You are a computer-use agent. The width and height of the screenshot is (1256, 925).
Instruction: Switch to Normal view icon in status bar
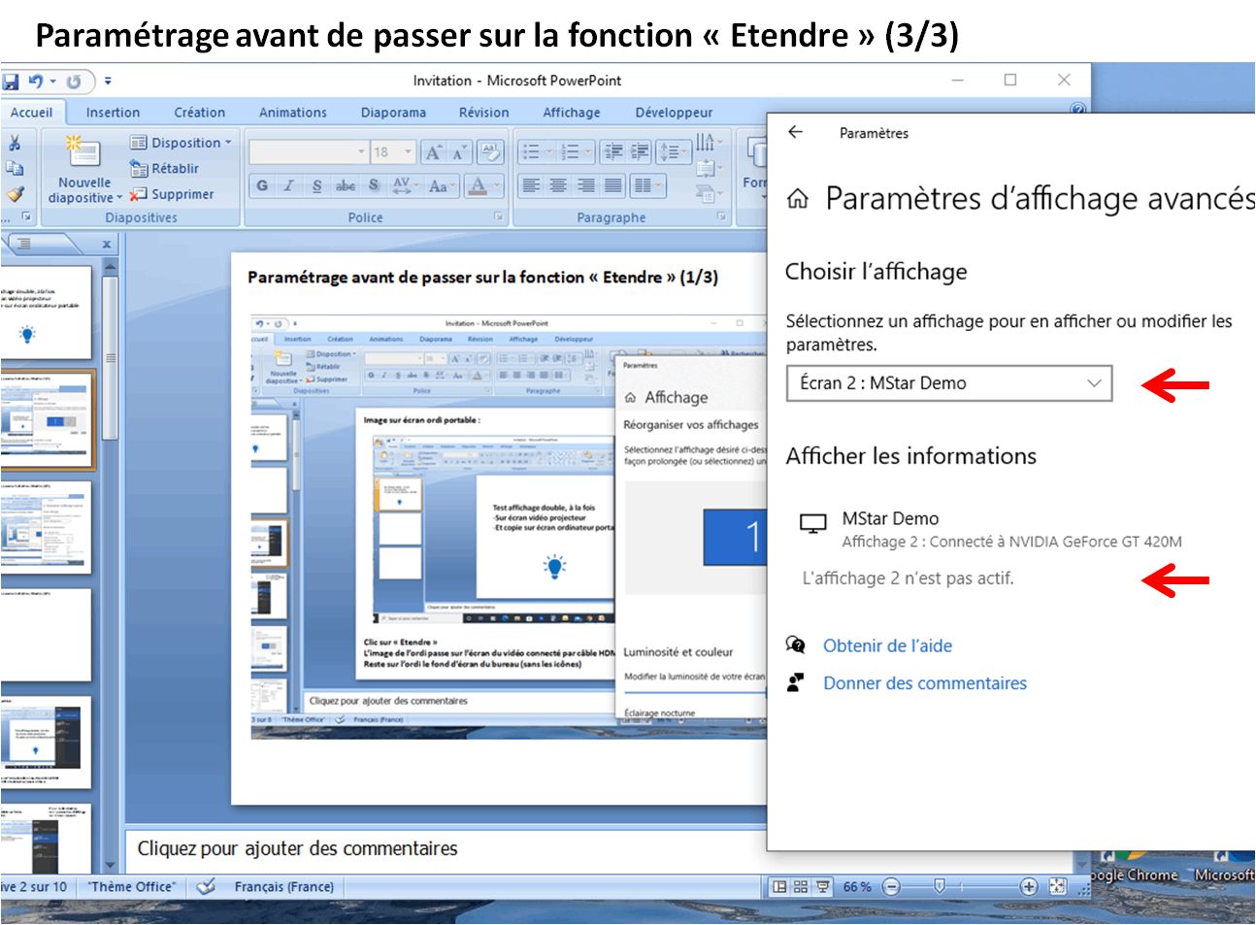click(779, 886)
